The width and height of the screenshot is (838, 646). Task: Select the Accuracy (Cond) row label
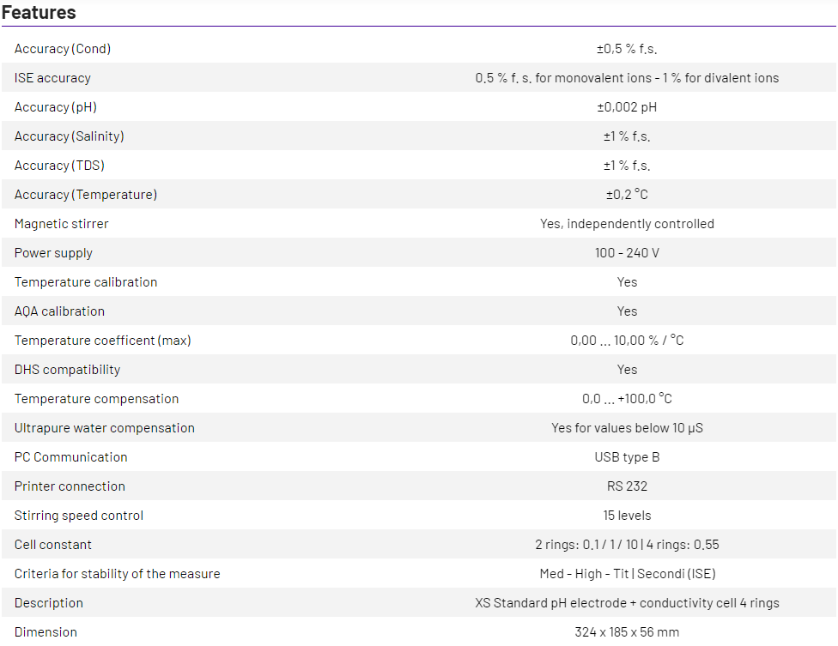coord(63,49)
